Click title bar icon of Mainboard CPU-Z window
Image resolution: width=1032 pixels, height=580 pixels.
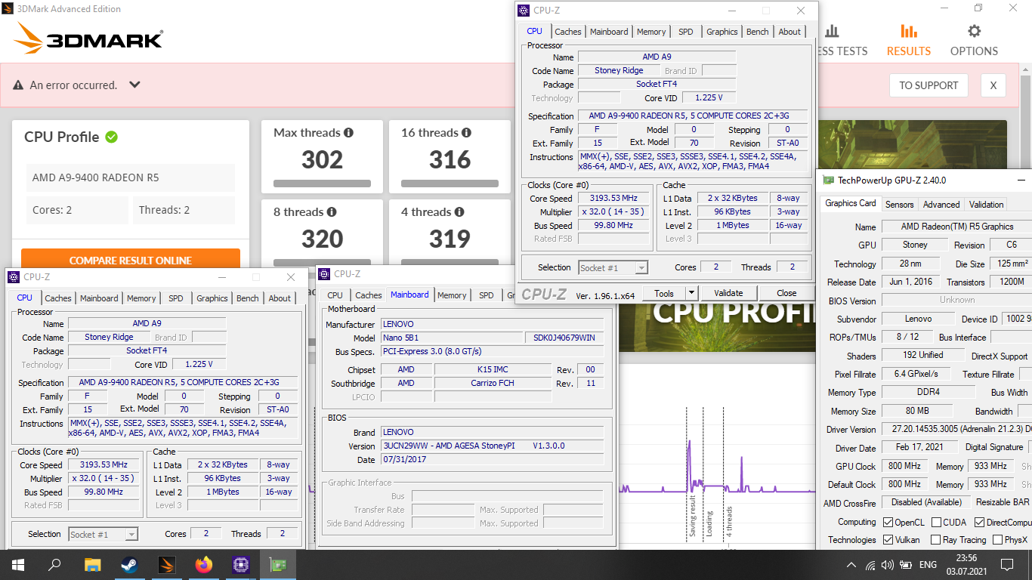point(324,274)
